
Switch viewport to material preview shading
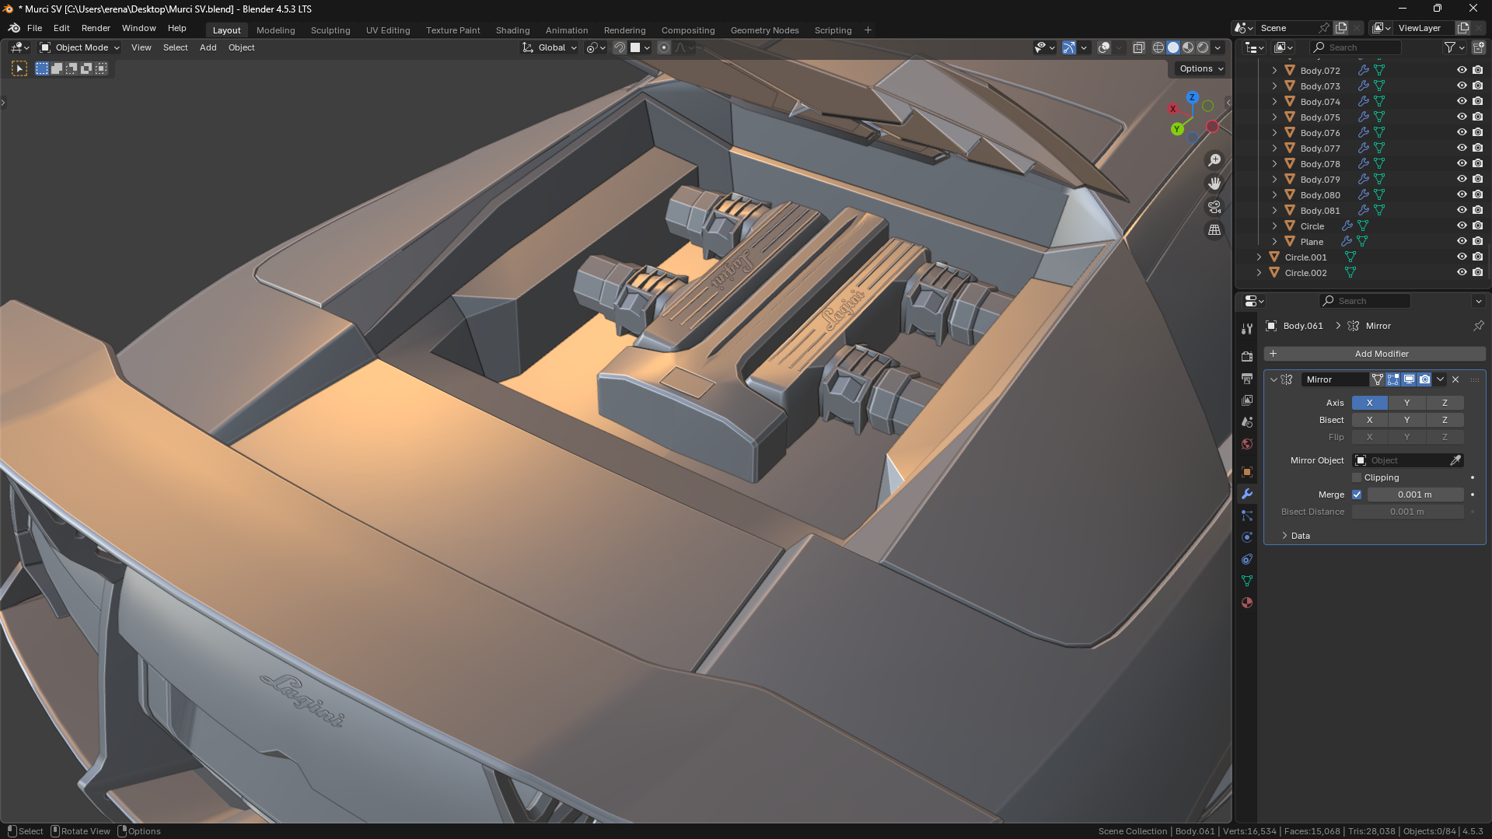[1188, 47]
